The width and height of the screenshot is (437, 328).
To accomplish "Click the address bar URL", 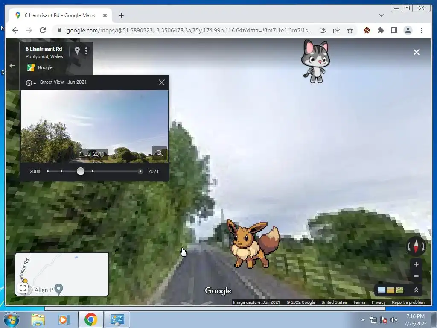I will [x=189, y=30].
